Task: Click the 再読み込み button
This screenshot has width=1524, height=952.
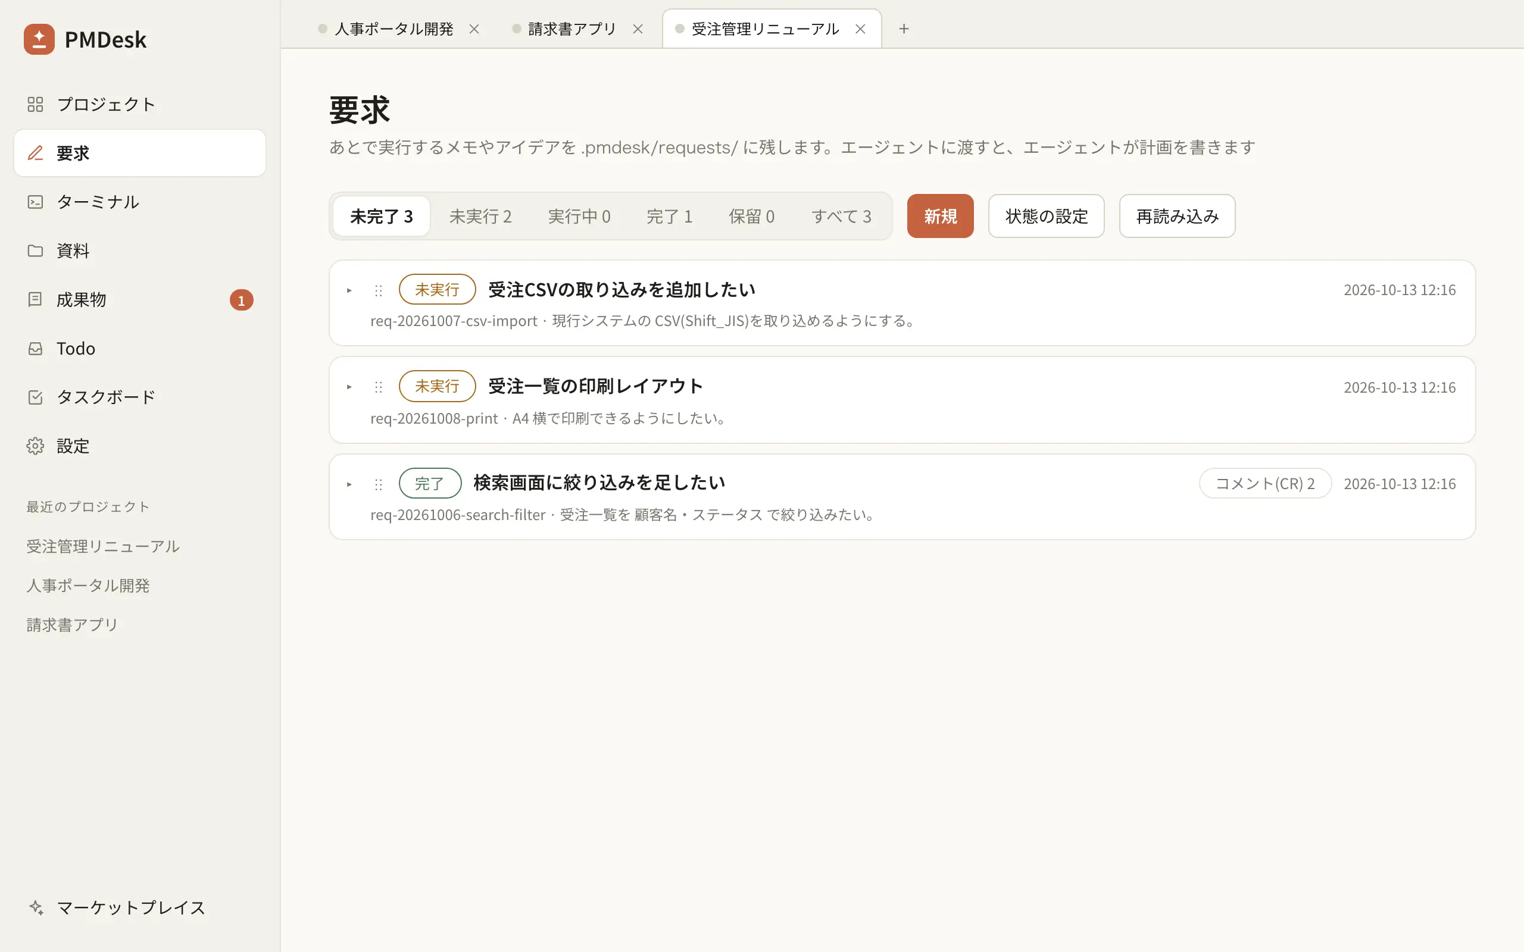Action: click(1177, 216)
